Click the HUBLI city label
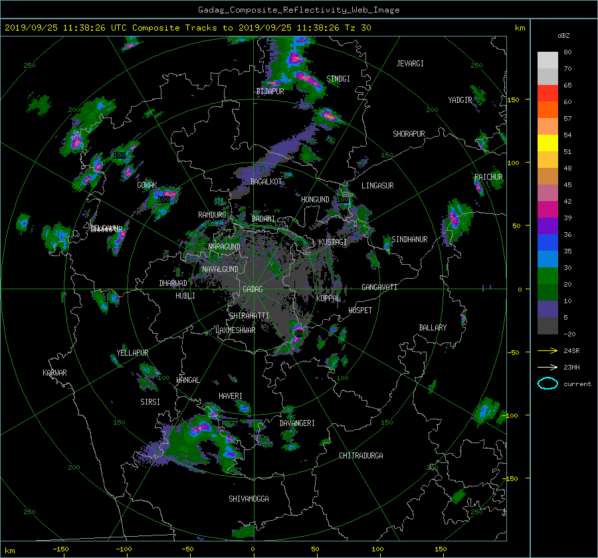The image size is (598, 558). coord(185,296)
